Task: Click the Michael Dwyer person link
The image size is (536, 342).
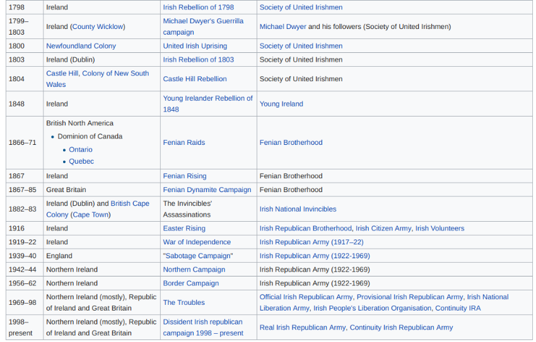Action: tap(283, 26)
